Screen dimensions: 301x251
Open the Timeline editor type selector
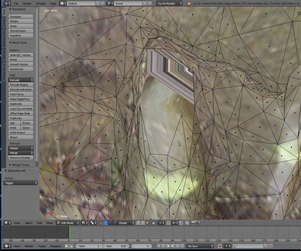coord(8,246)
